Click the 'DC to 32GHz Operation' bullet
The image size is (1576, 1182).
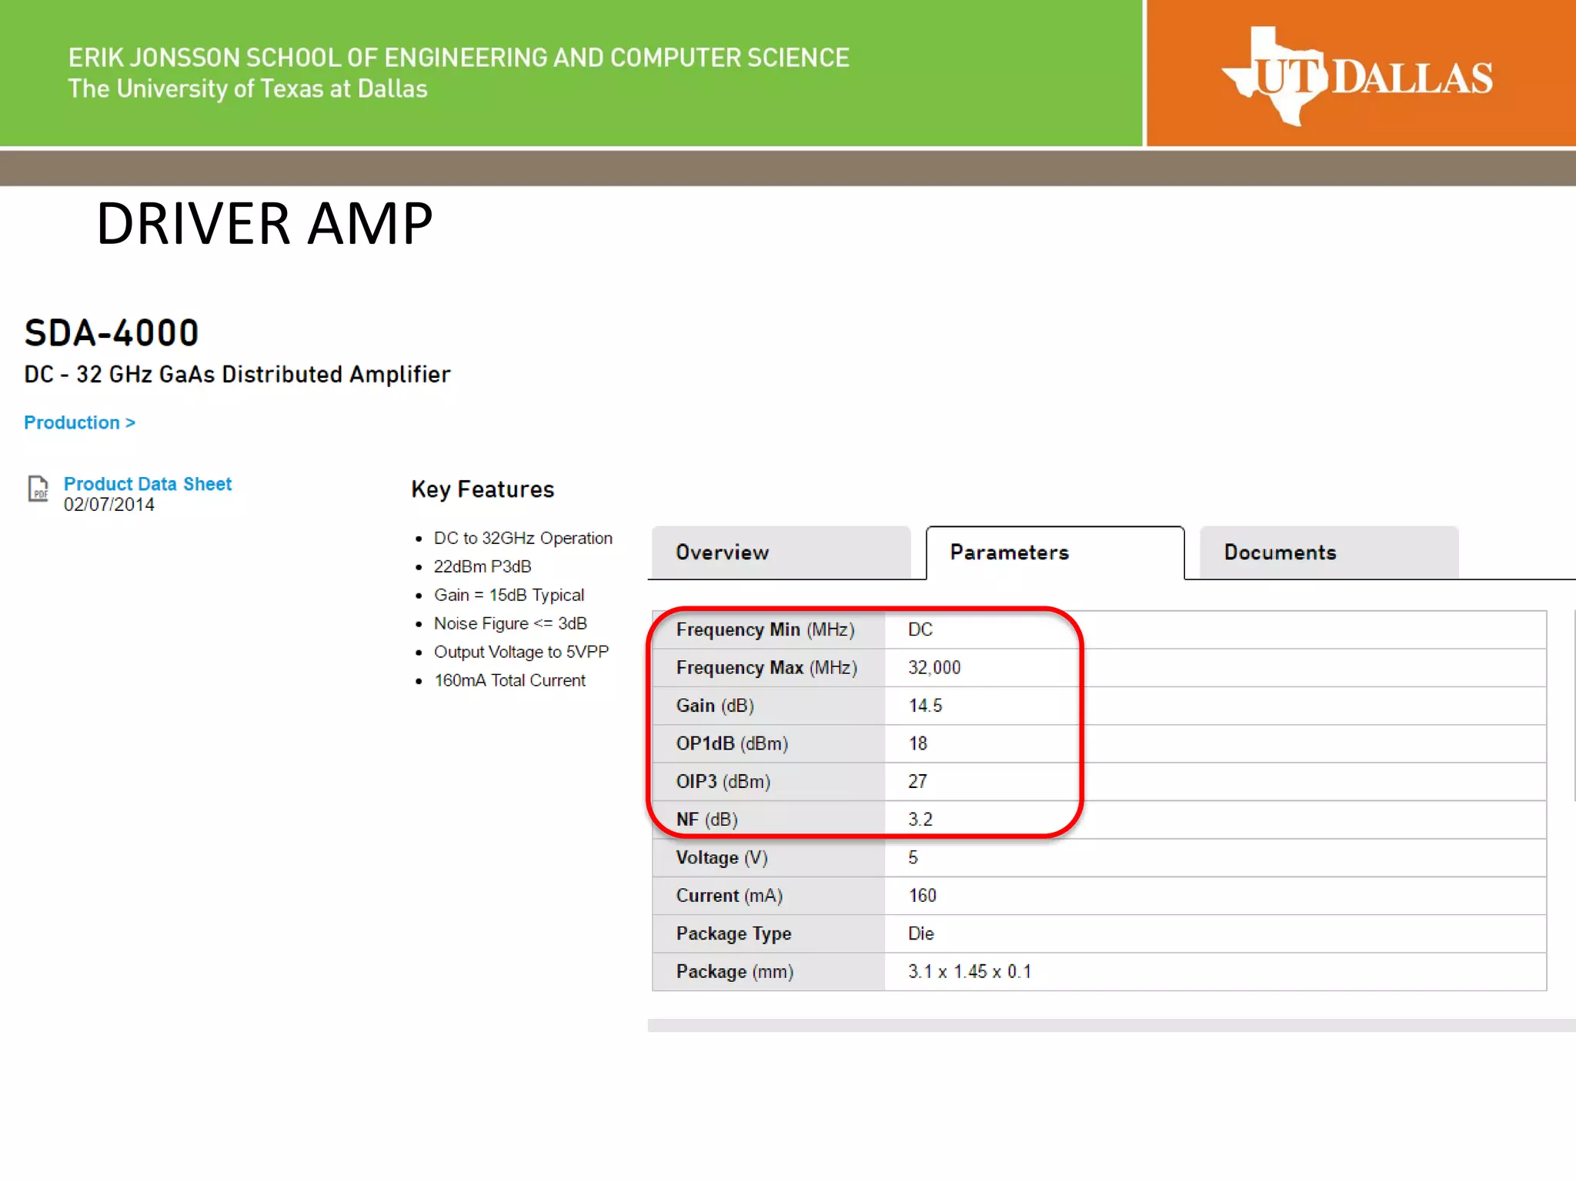click(523, 538)
